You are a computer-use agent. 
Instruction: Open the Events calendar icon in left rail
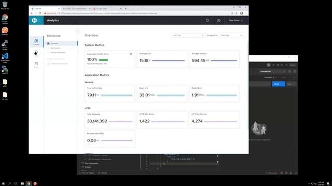coord(36,65)
